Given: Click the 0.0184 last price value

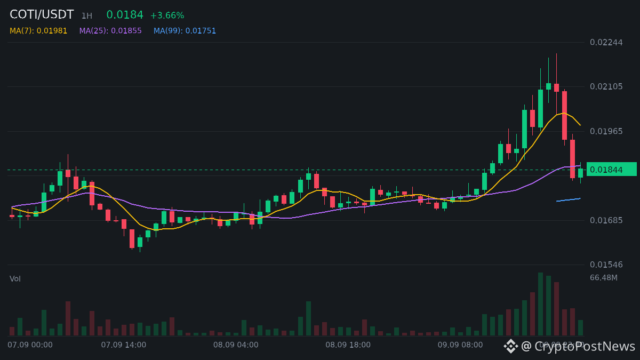Looking at the screenshot, I should pos(125,15).
